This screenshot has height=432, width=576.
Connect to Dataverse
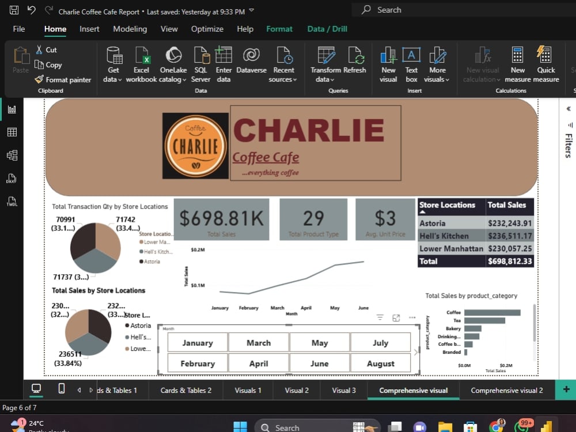(251, 60)
